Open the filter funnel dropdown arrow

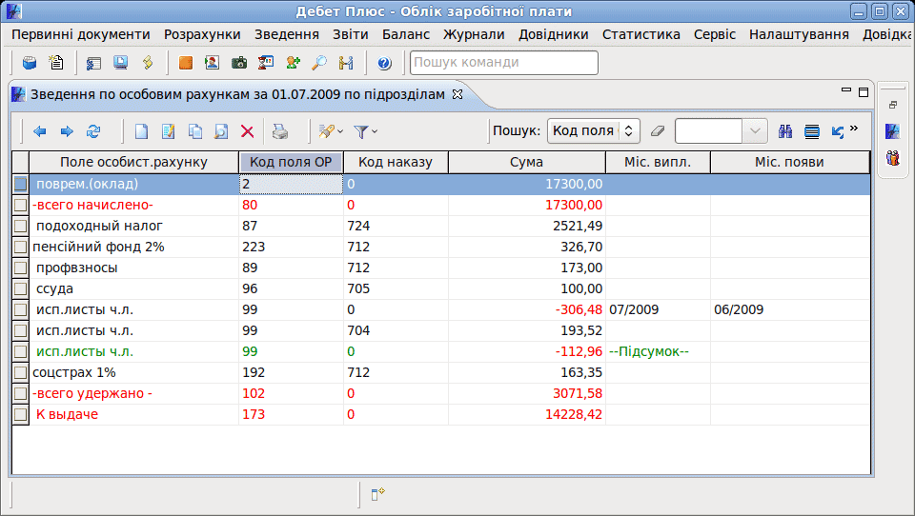point(375,131)
